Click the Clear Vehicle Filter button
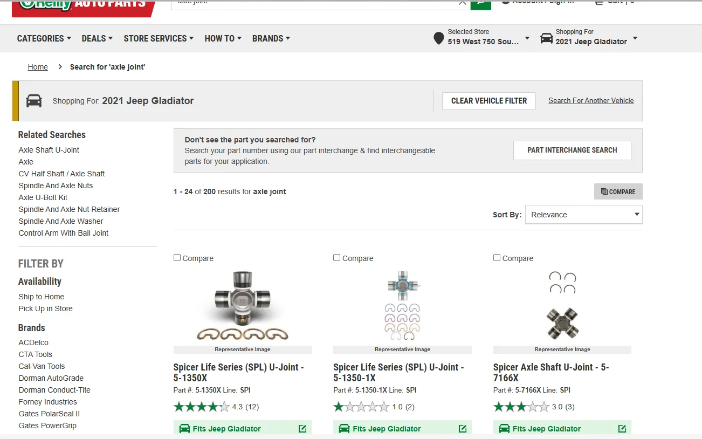 point(489,101)
